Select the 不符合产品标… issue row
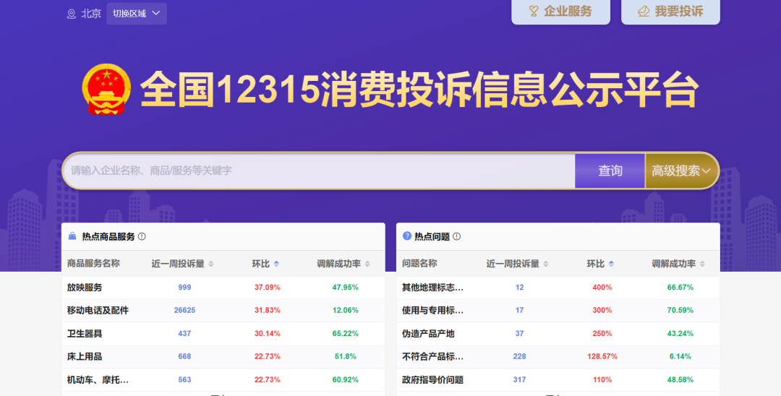Screen dimensions: 781x396 (432, 357)
